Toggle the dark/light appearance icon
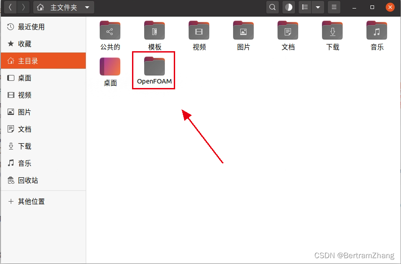 (288, 7)
